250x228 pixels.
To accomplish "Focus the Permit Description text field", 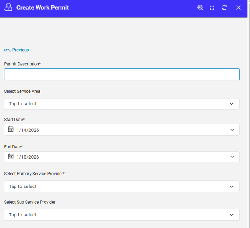I will coord(122,74).
